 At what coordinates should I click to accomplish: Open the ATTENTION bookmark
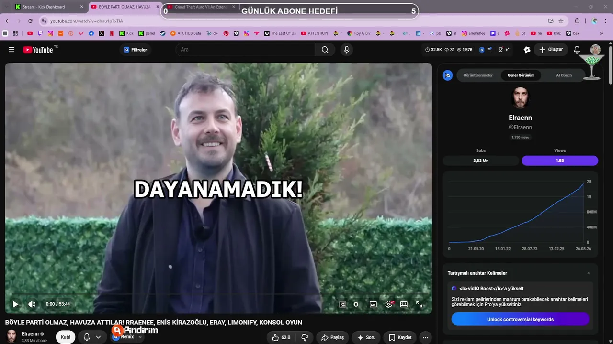pyautogui.click(x=315, y=33)
